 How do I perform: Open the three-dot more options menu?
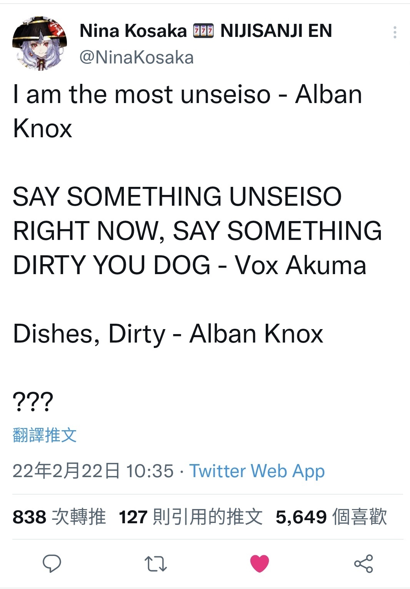coord(395,32)
